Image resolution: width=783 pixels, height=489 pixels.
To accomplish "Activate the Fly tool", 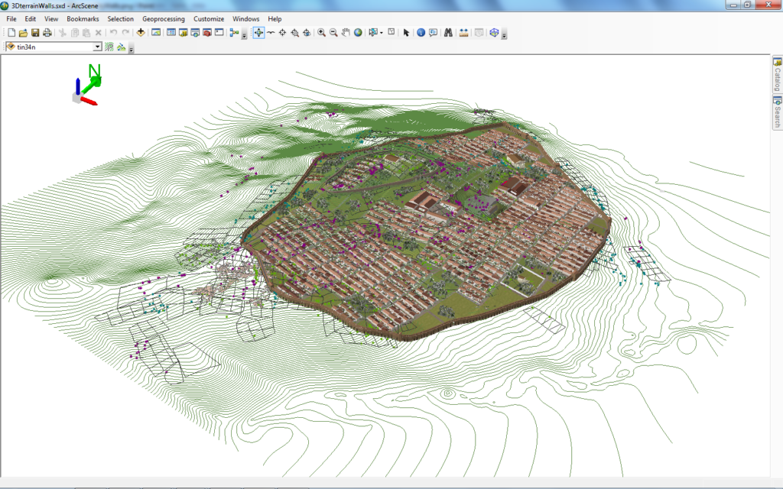I will coord(271,33).
